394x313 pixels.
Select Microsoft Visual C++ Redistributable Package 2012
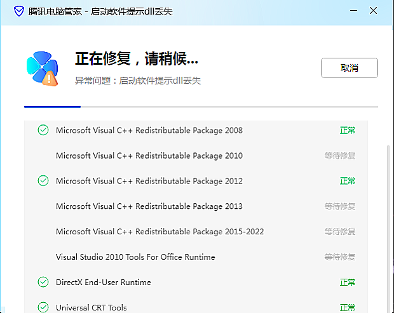[149, 181]
